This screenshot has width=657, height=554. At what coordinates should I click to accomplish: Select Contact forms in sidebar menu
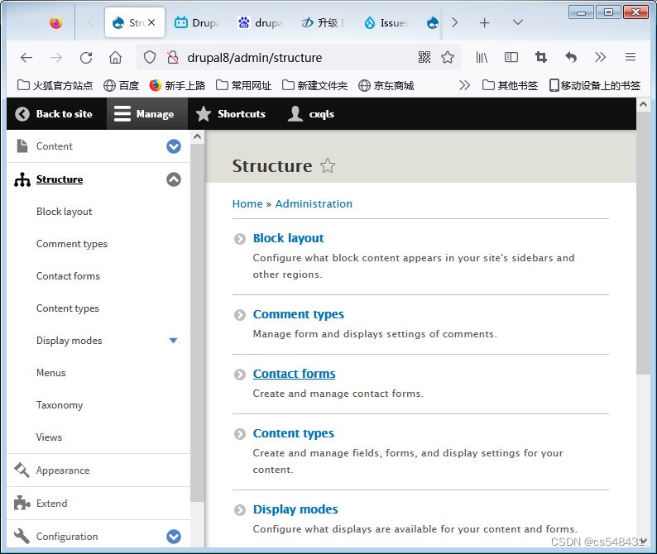click(x=68, y=276)
